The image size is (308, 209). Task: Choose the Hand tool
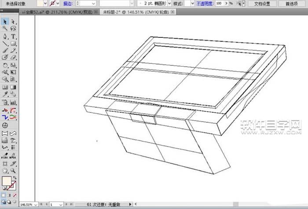[x=5, y=170]
